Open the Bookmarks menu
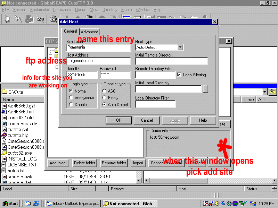The width and height of the screenshot is (278, 208). pos(39,10)
